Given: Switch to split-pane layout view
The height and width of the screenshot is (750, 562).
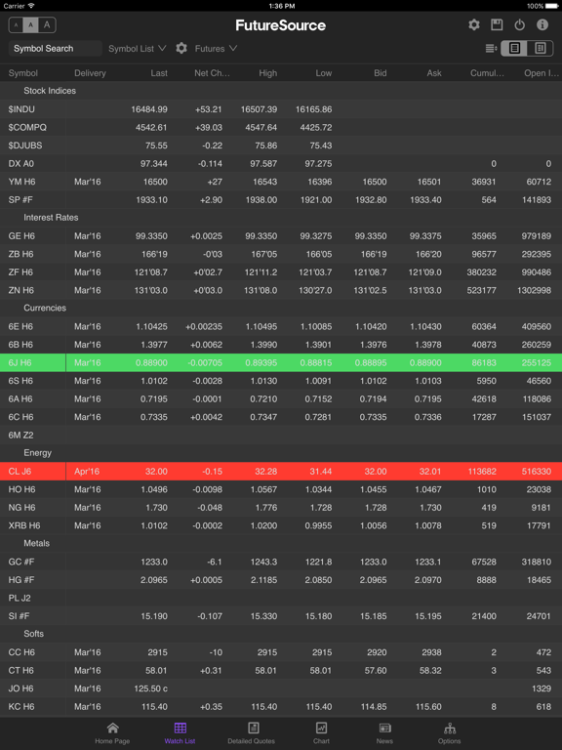Looking at the screenshot, I should coord(540,48).
